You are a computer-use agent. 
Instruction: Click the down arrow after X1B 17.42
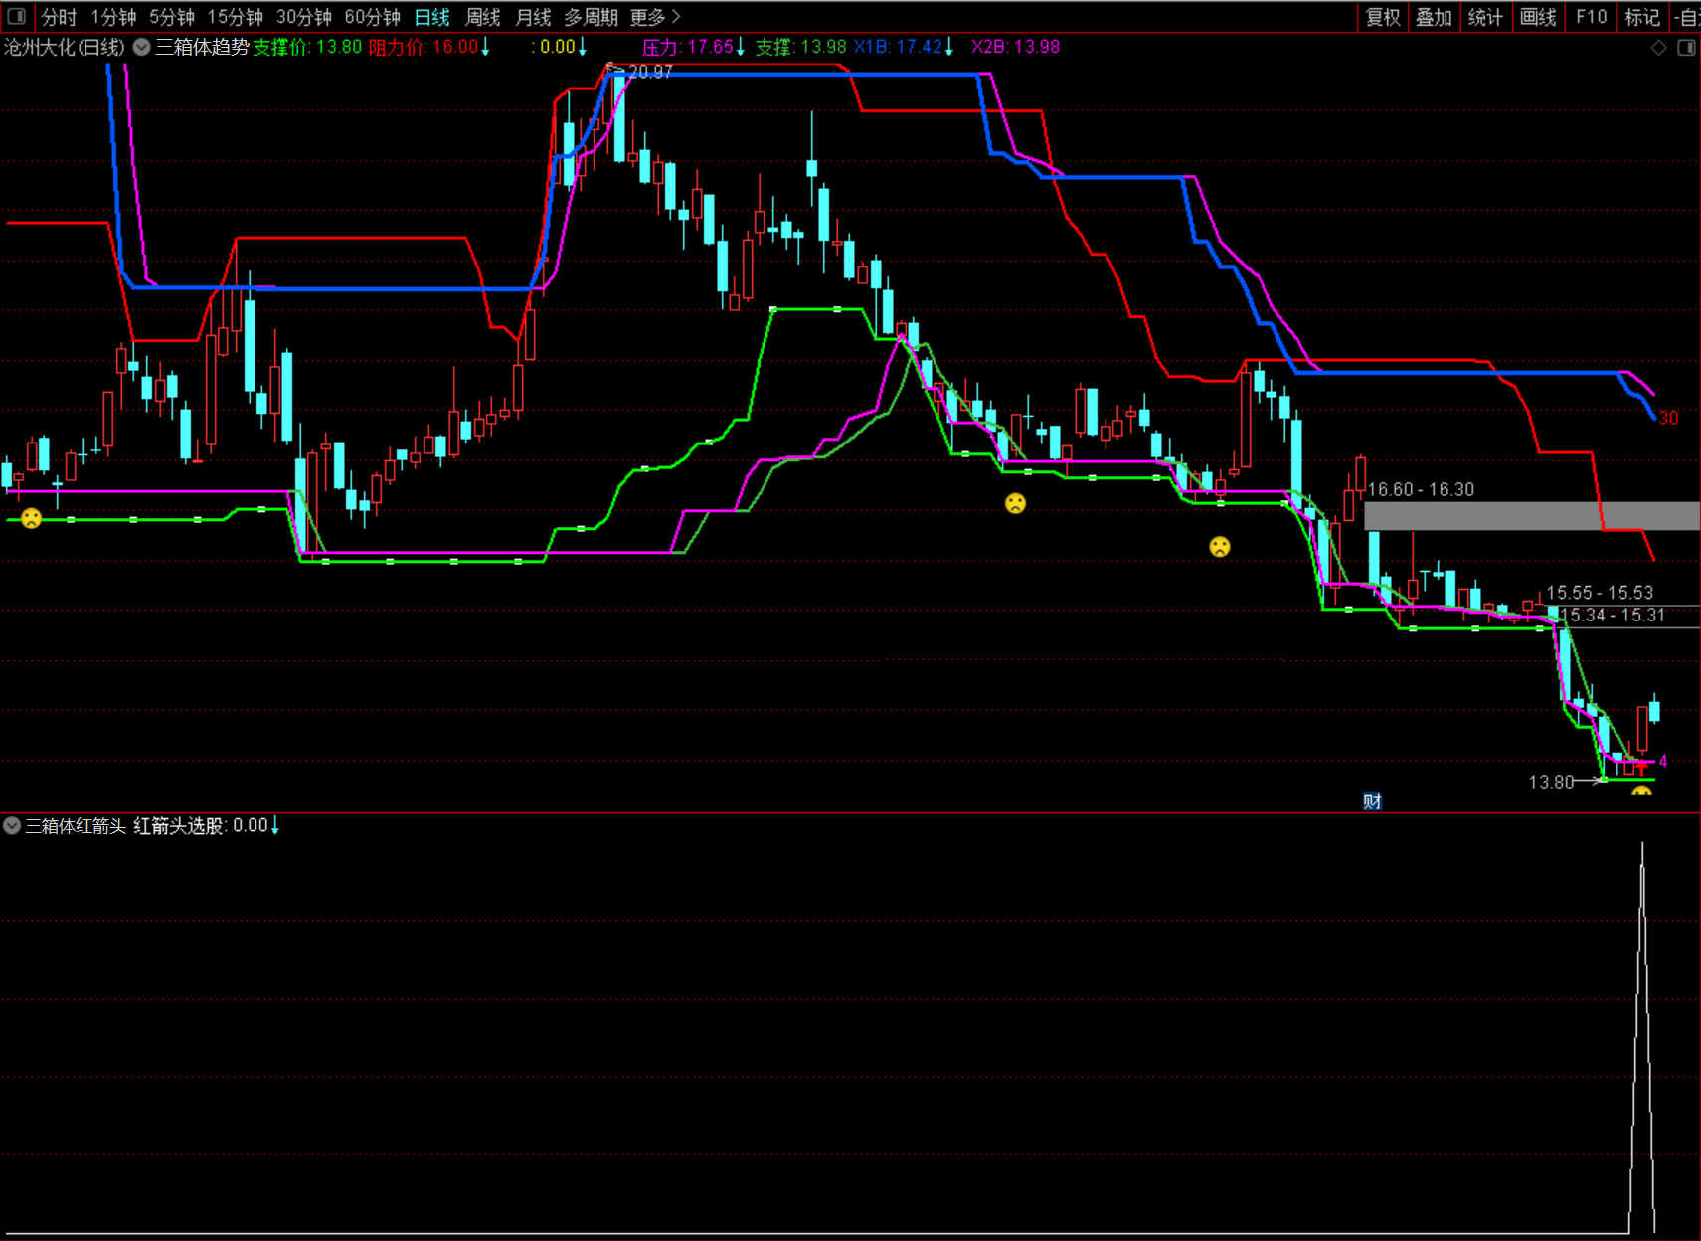(949, 47)
